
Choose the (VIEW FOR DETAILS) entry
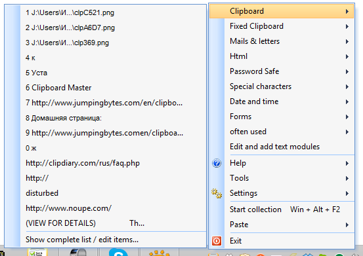click(x=105, y=223)
